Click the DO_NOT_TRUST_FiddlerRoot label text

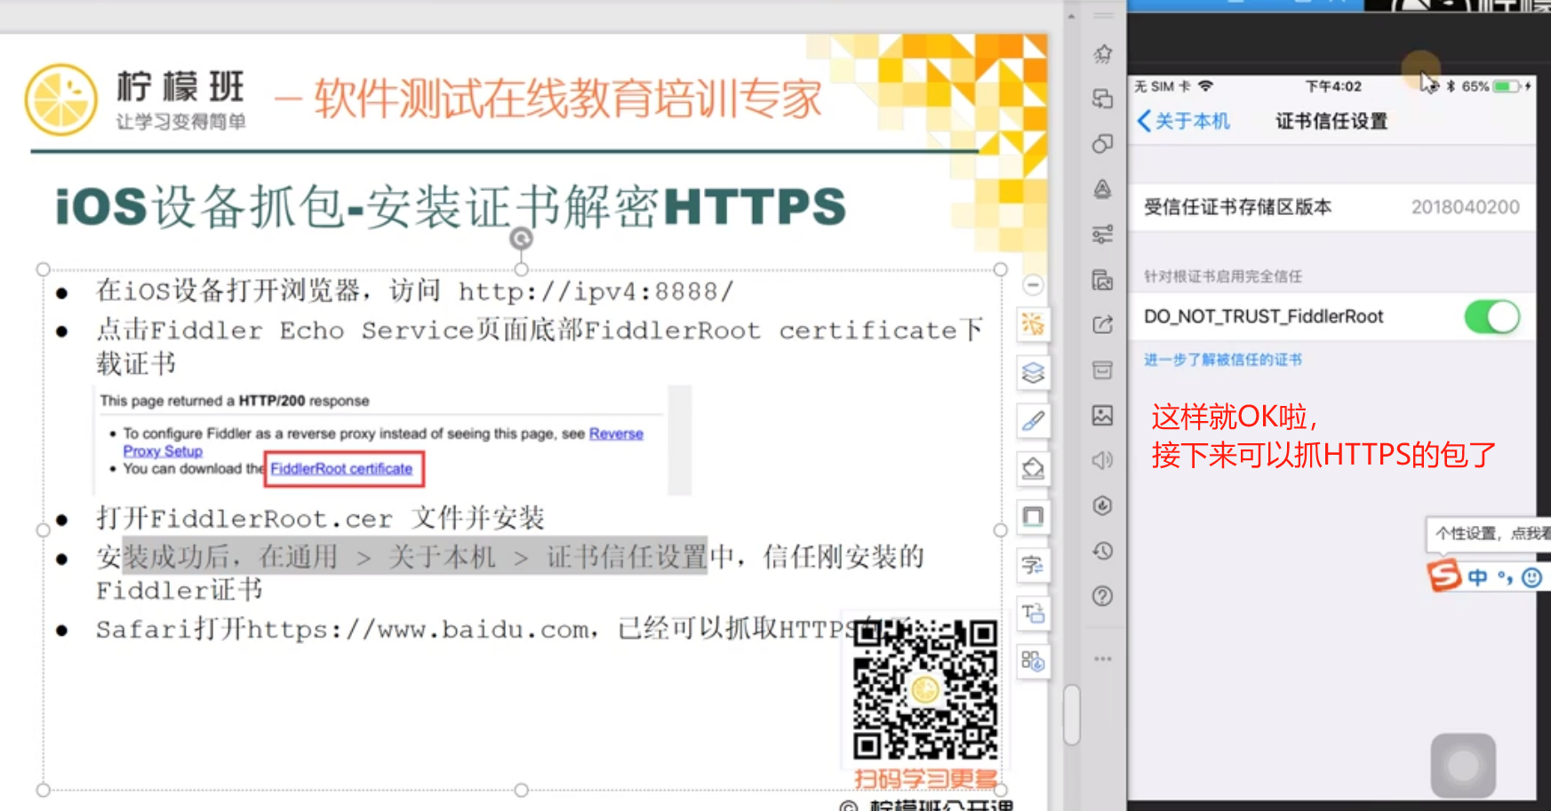click(1264, 316)
